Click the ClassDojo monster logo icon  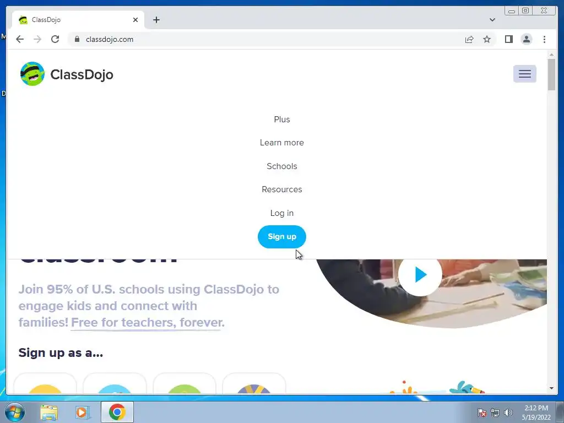pyautogui.click(x=32, y=74)
